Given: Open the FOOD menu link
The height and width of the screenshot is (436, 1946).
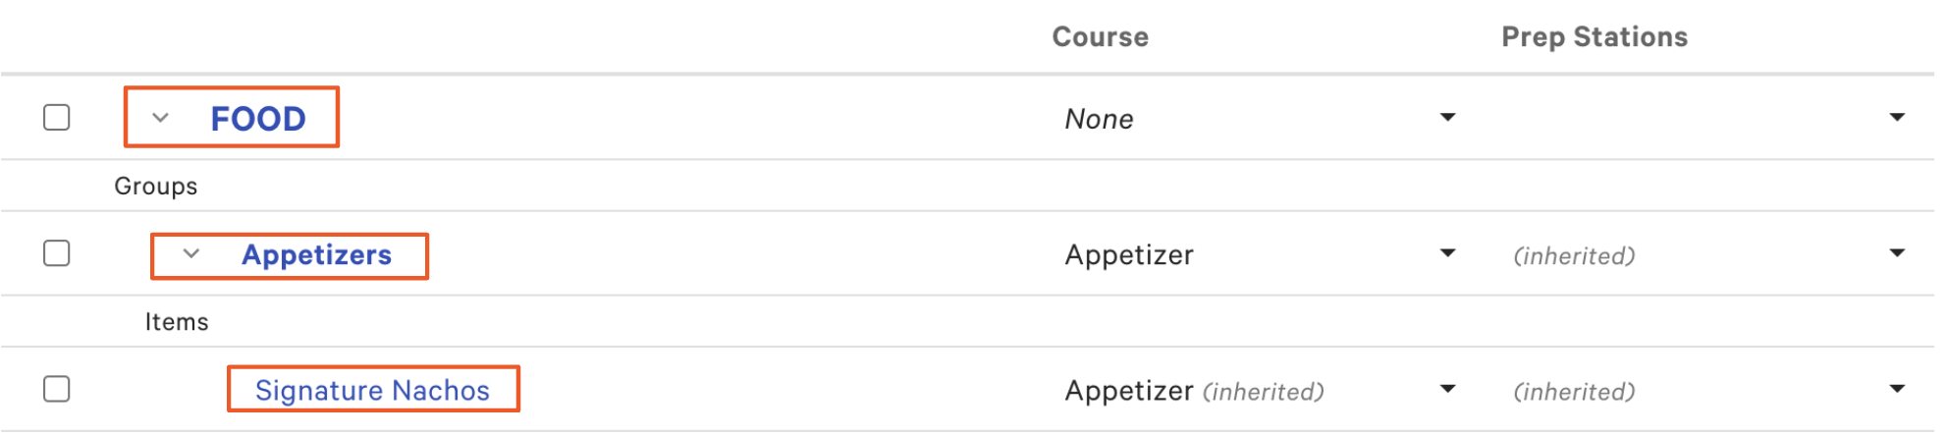Looking at the screenshot, I should pyautogui.click(x=258, y=119).
